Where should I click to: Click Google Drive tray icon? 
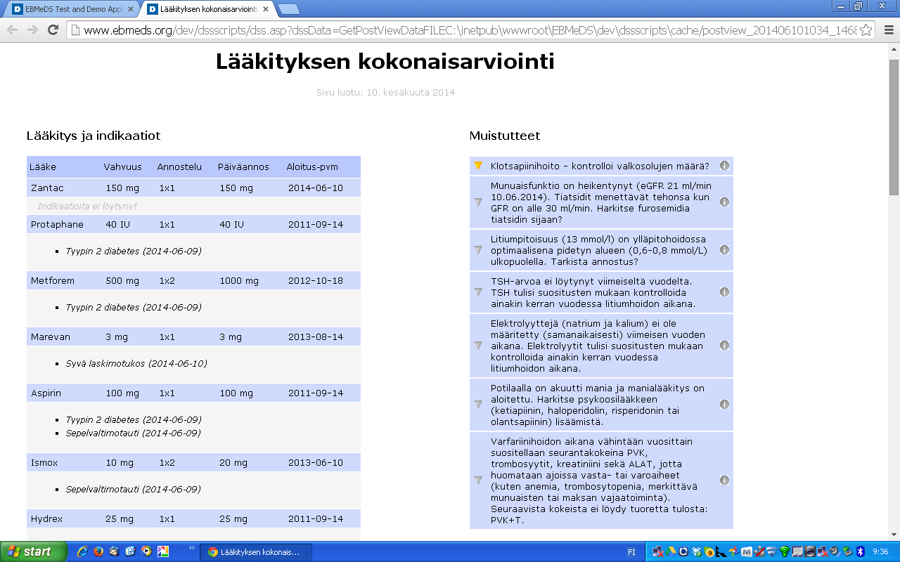point(671,551)
